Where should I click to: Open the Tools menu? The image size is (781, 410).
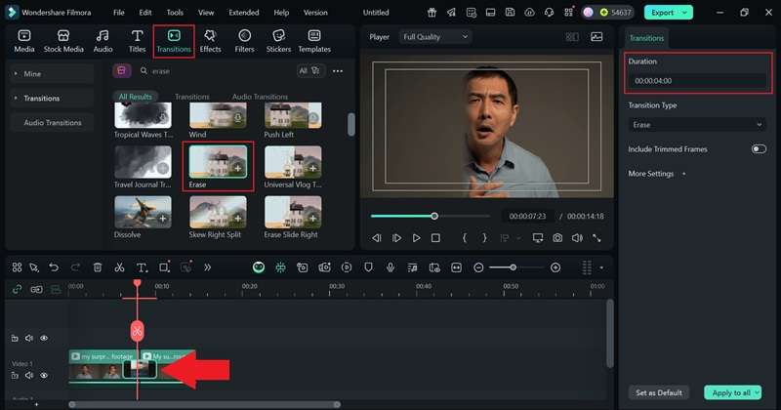point(175,13)
